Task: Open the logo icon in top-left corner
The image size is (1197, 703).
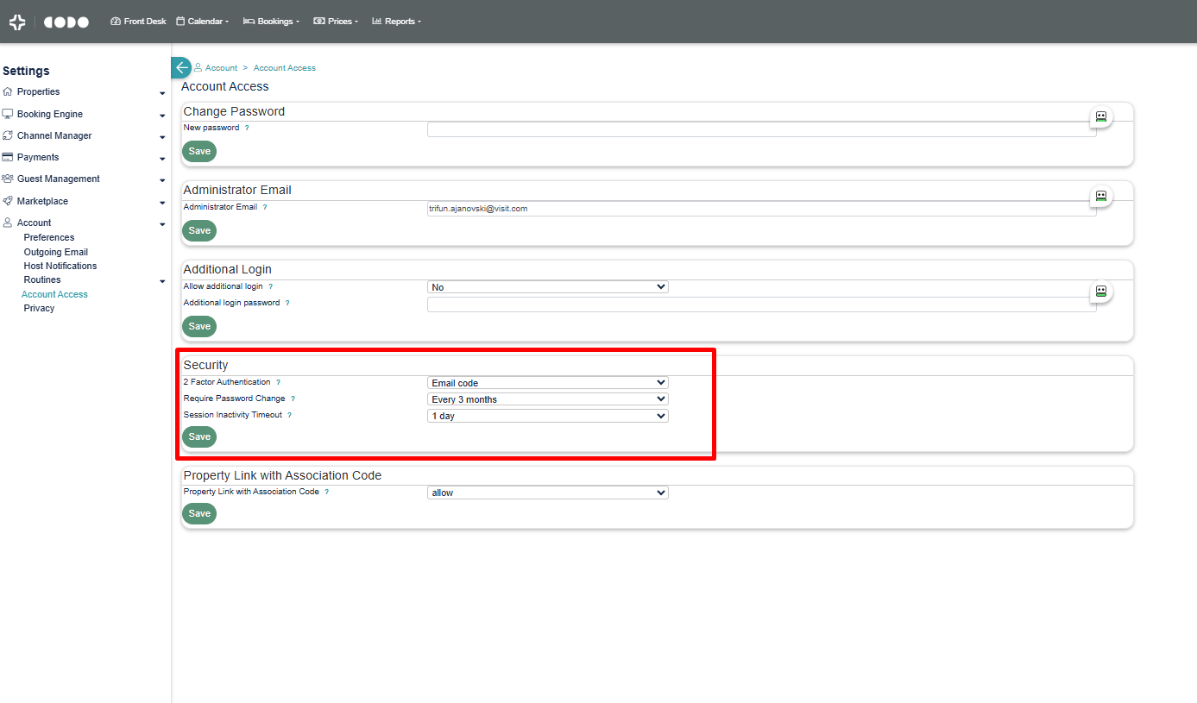Action: click(x=17, y=22)
